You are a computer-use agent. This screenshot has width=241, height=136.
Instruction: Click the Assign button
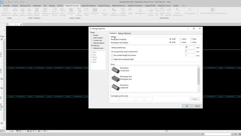coord(195,99)
